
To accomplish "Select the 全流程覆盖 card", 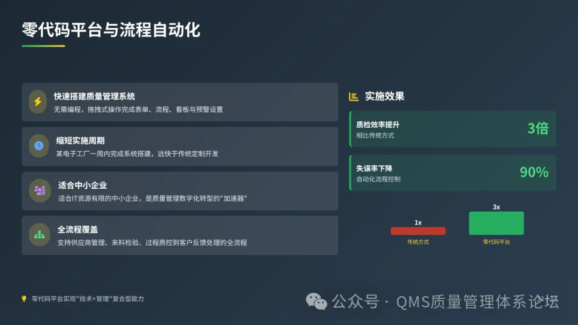I will click(180, 236).
